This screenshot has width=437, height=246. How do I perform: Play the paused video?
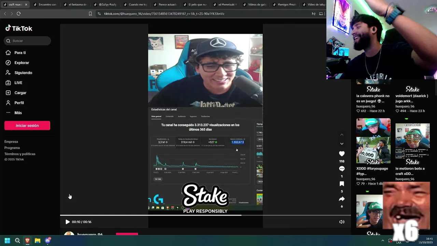click(x=68, y=222)
